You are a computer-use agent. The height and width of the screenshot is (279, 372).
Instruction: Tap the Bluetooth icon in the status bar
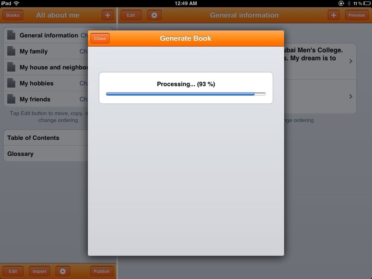coord(349,3)
